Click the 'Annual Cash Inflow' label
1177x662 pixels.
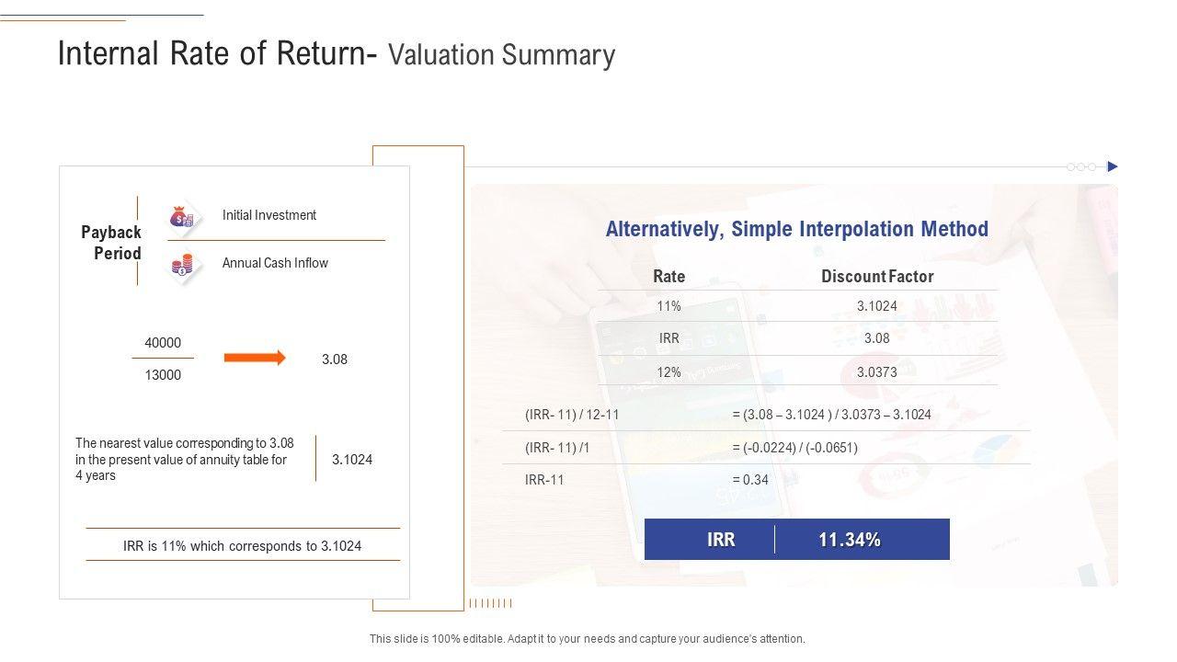pyautogui.click(x=275, y=263)
